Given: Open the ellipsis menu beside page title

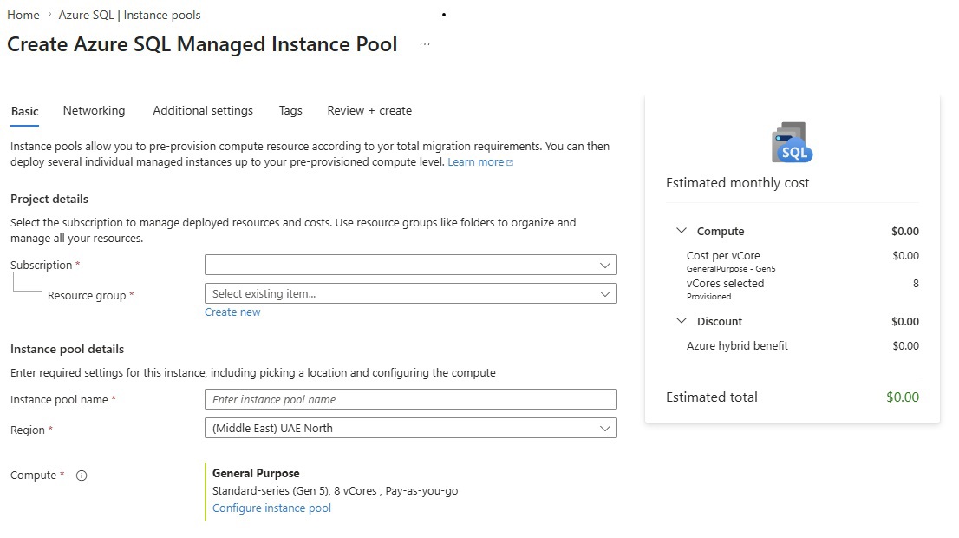Looking at the screenshot, I should pyautogui.click(x=425, y=44).
